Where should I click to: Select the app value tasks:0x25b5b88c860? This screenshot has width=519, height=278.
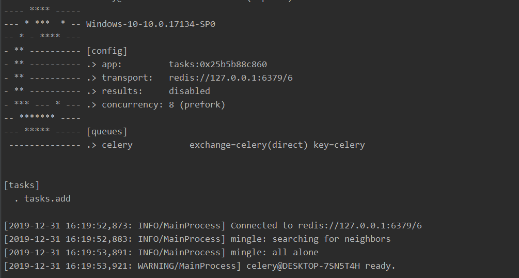[218, 64]
